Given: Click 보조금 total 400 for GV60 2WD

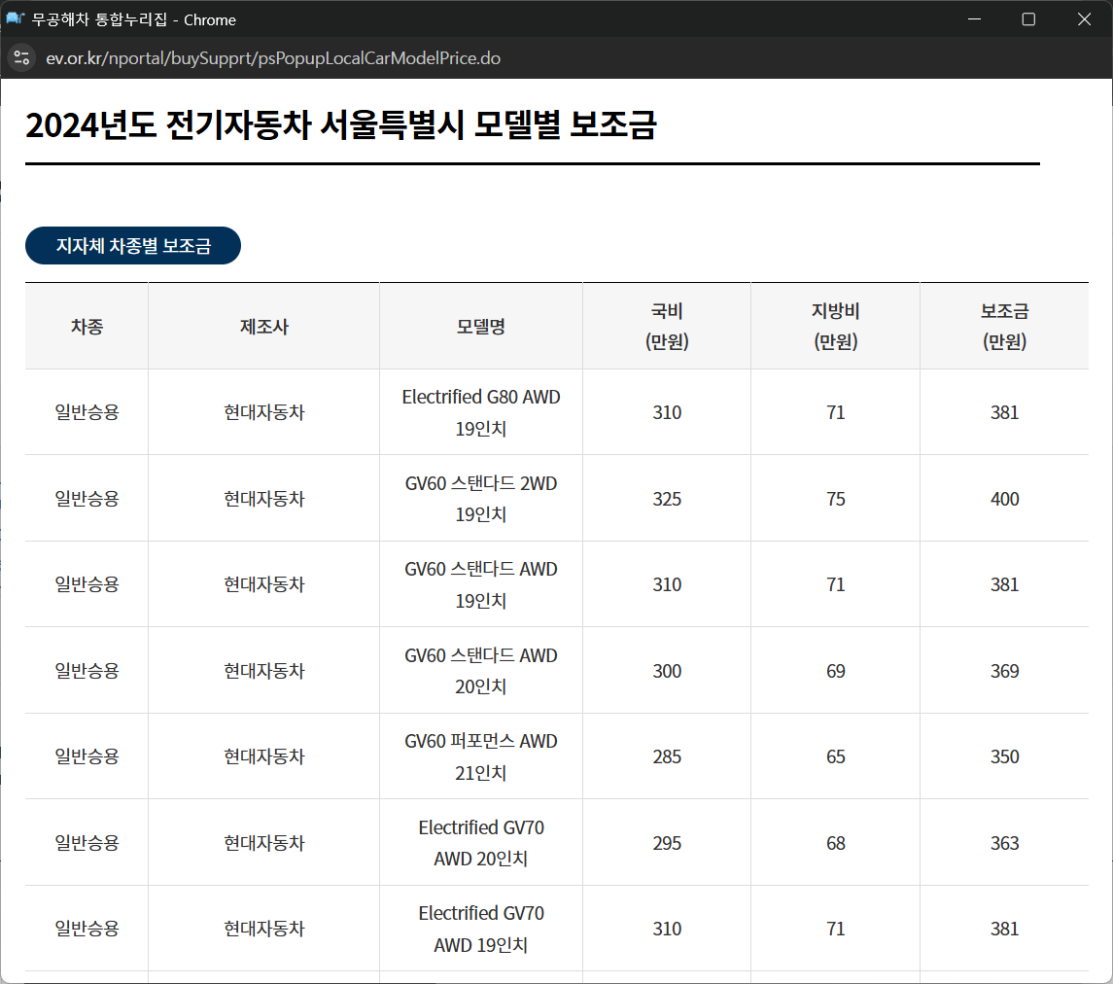Looking at the screenshot, I should coord(1004,499).
